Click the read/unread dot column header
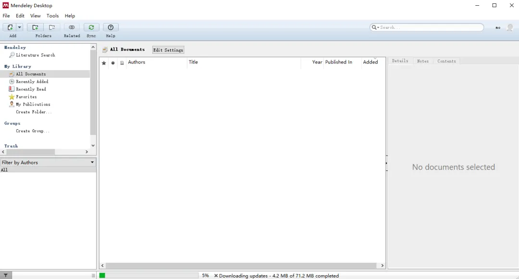This screenshot has height=279, width=519. [x=113, y=63]
